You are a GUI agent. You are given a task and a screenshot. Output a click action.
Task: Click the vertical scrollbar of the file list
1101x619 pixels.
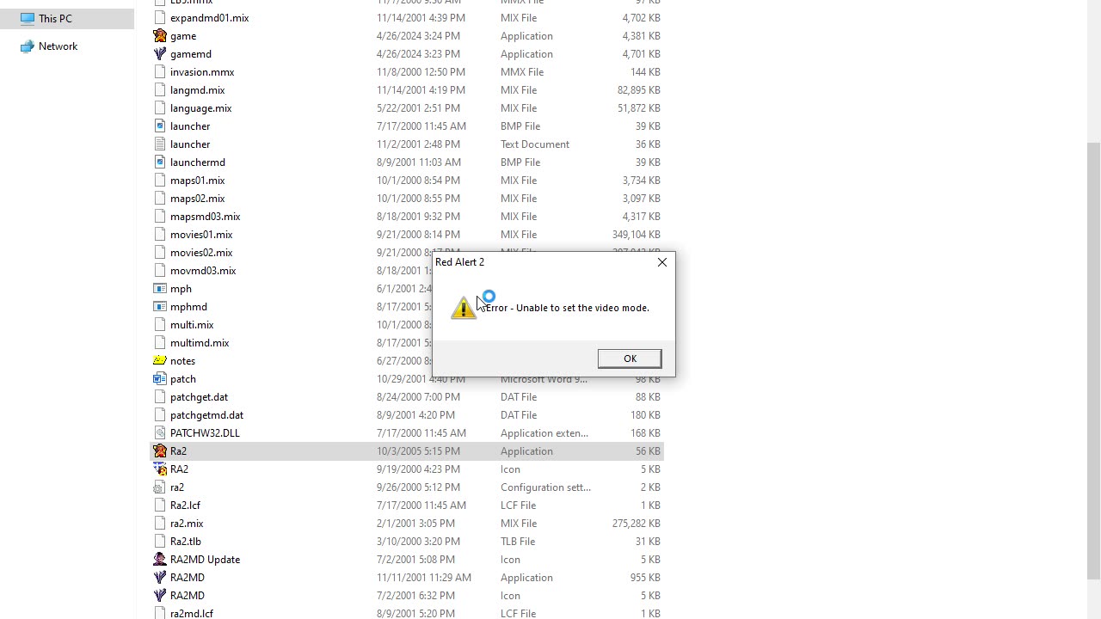[x=1093, y=361]
